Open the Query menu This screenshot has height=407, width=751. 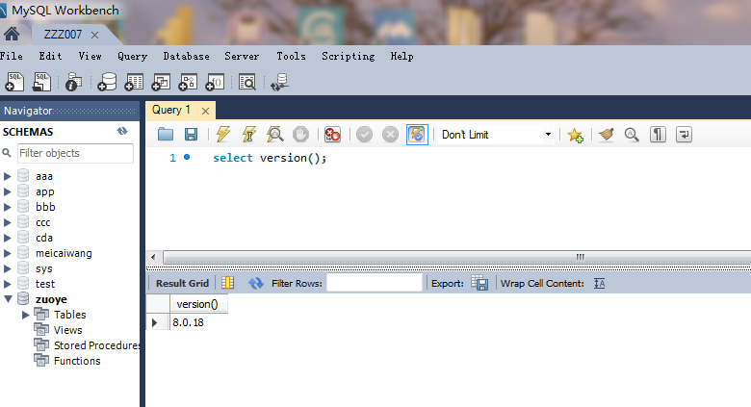(x=132, y=56)
